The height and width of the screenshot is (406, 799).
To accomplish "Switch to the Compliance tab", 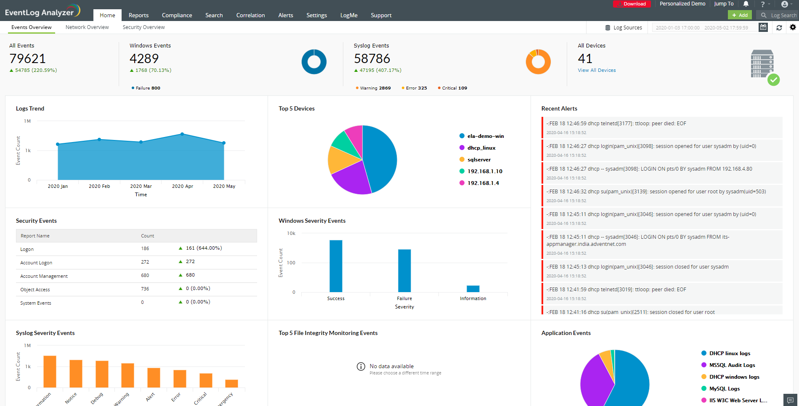I will 177,15.
